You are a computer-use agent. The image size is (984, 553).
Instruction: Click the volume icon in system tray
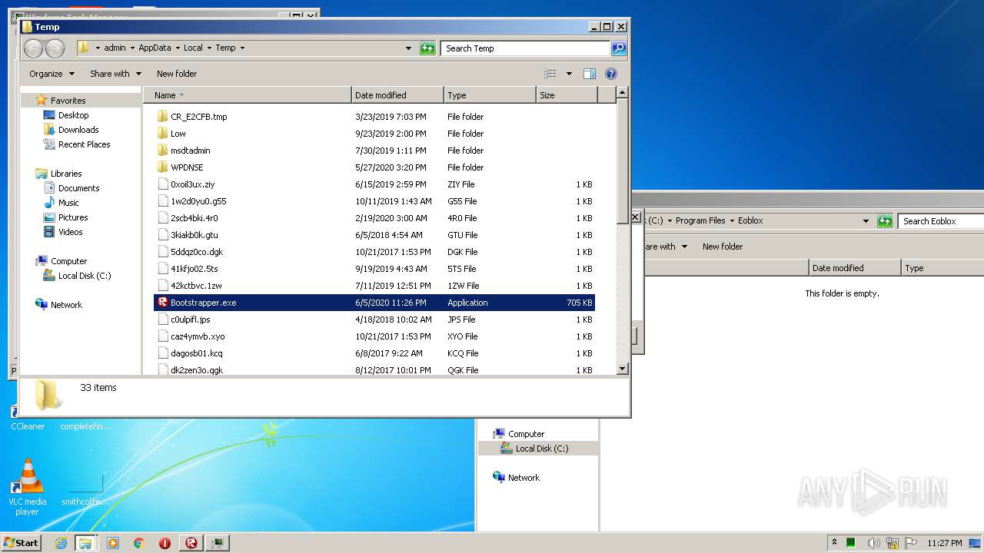(x=872, y=543)
